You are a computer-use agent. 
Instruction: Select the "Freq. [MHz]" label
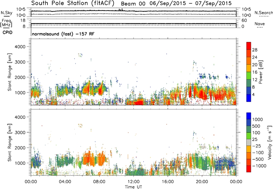pos(6,23)
